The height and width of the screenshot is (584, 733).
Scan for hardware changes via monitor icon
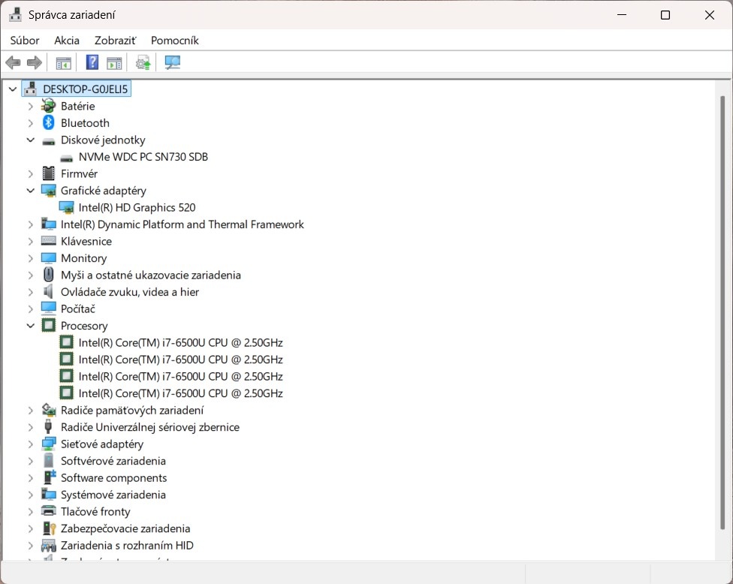(x=173, y=62)
